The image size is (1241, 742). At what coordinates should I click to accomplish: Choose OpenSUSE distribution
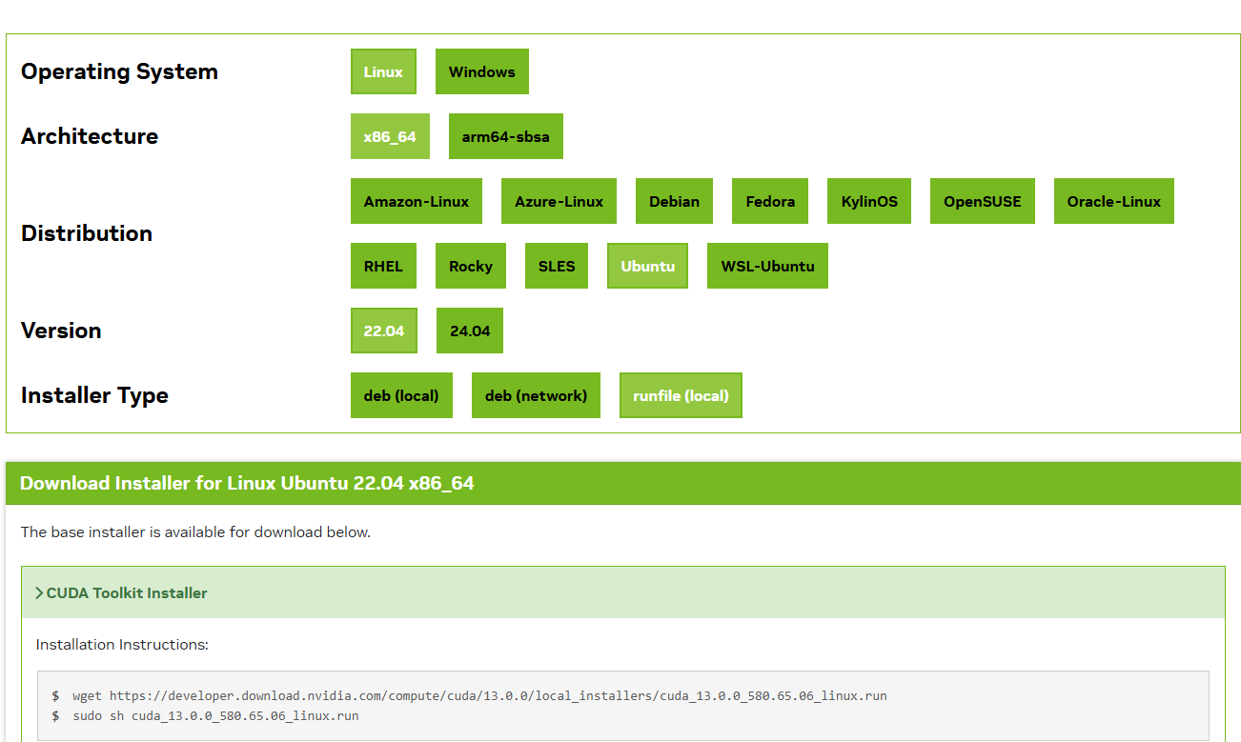click(983, 201)
